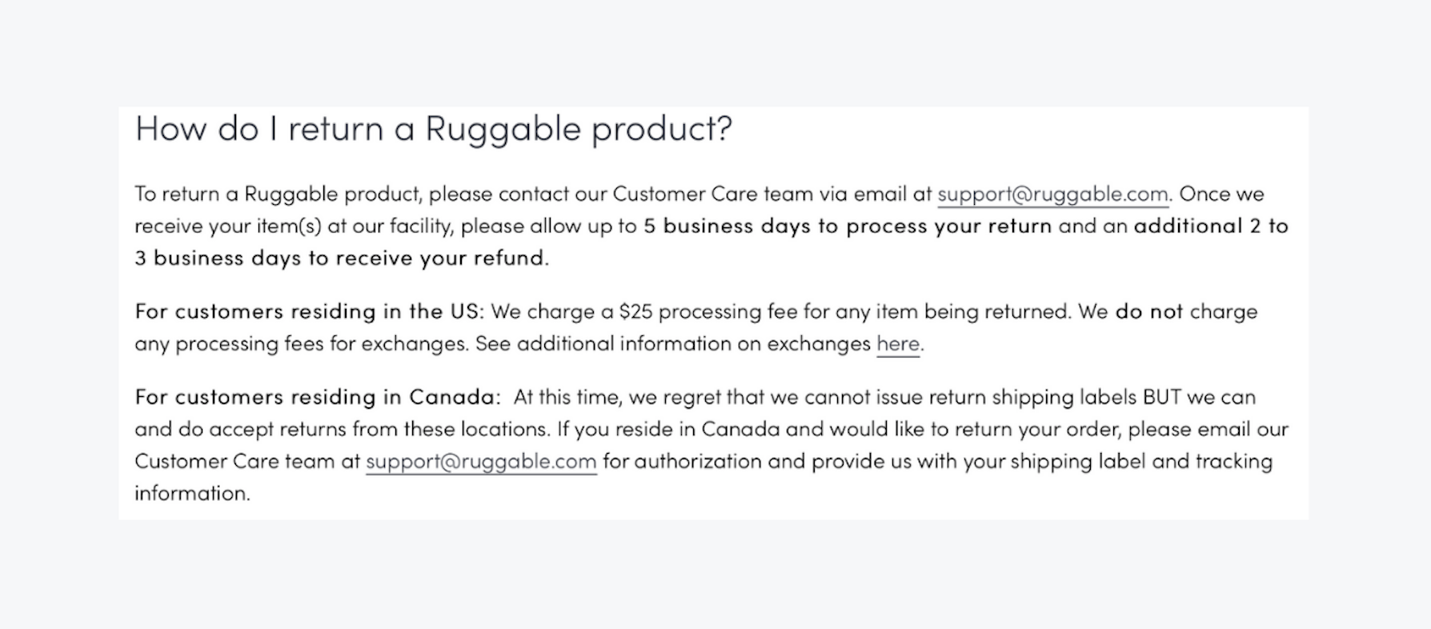Open the support@ruggable.com link in first paragraph
1431x629 pixels.
[1052, 194]
